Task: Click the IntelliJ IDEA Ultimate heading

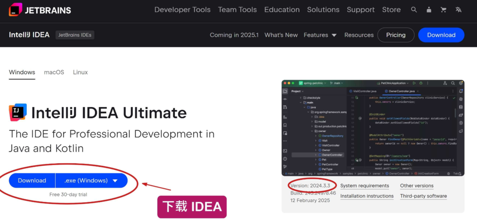Action: pos(109,113)
